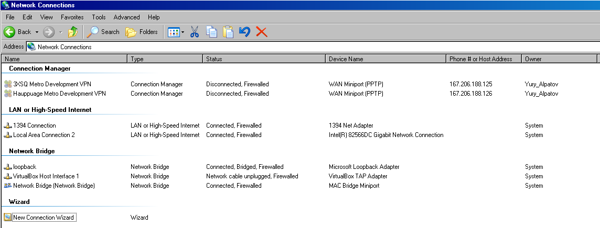Image resolution: width=600 pixels, height=228 pixels.
Task: Click the Search toolbar button
Action: [x=103, y=32]
